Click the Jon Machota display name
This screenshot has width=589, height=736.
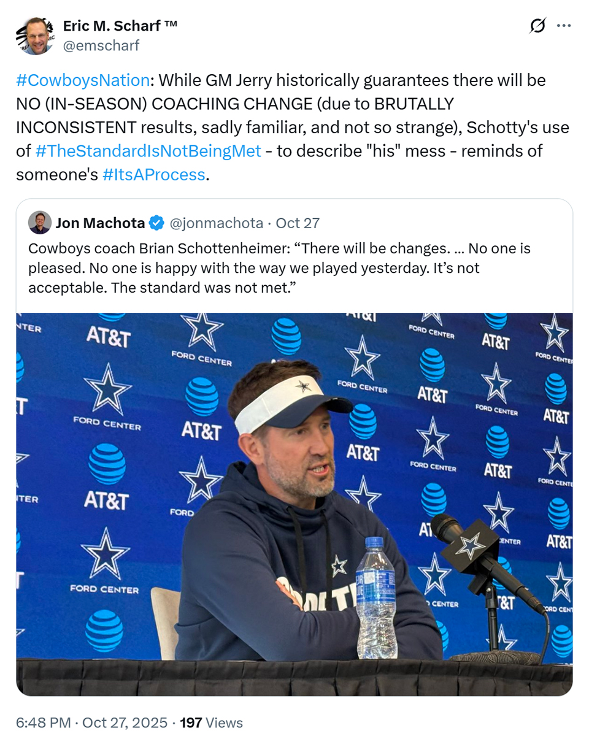(100, 223)
